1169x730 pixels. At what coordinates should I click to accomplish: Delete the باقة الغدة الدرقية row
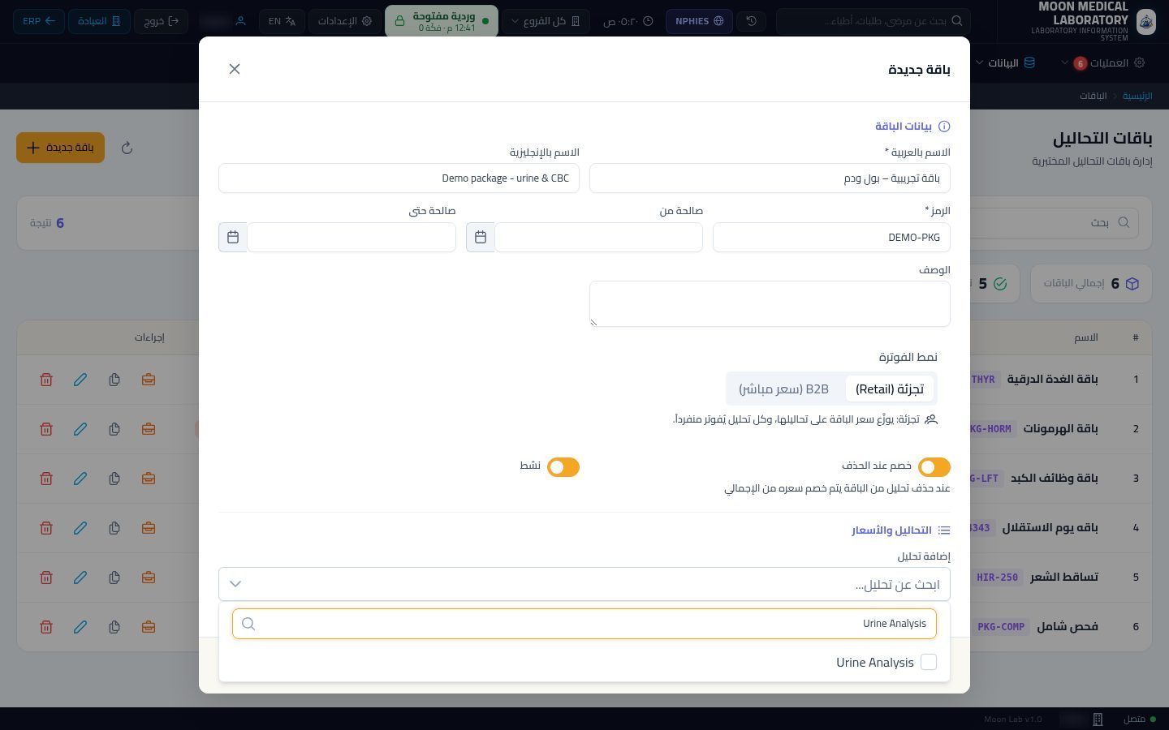(46, 380)
